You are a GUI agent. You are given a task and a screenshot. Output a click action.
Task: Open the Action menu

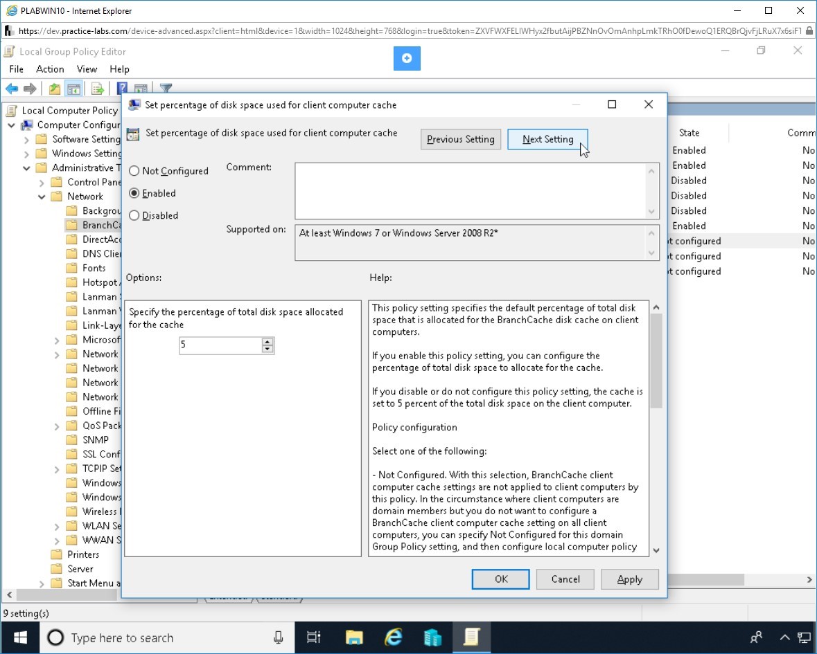(x=50, y=69)
